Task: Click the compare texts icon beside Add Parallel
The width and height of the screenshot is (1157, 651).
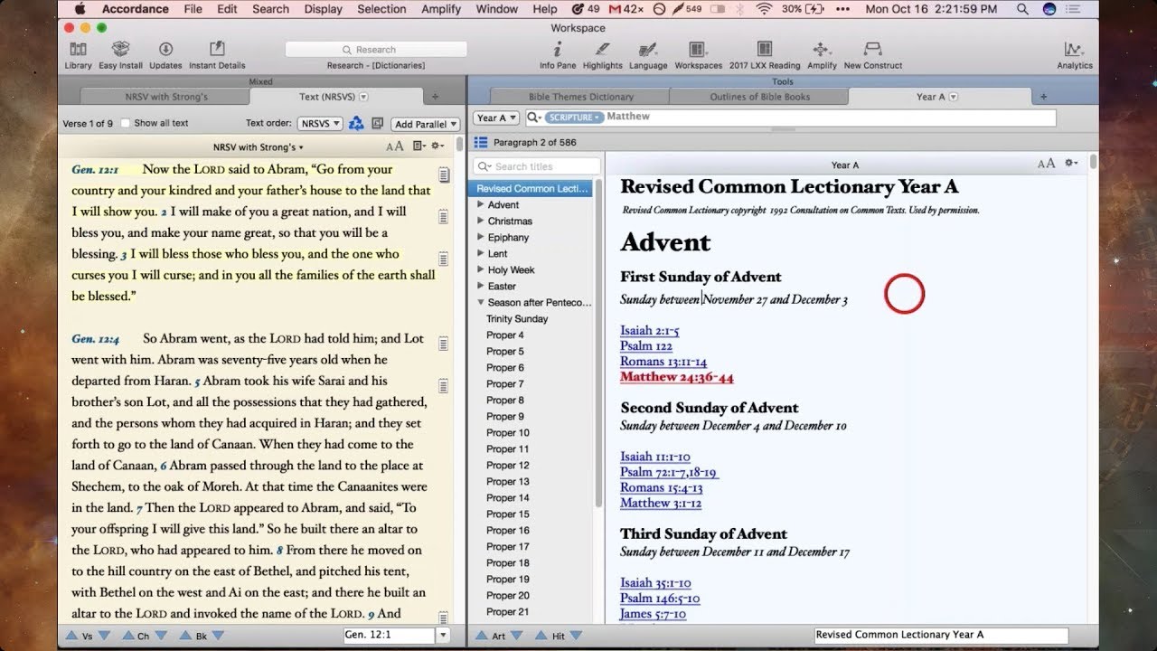Action: [377, 123]
